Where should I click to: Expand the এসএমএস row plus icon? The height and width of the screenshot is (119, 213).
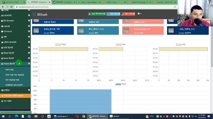coord(29,31)
